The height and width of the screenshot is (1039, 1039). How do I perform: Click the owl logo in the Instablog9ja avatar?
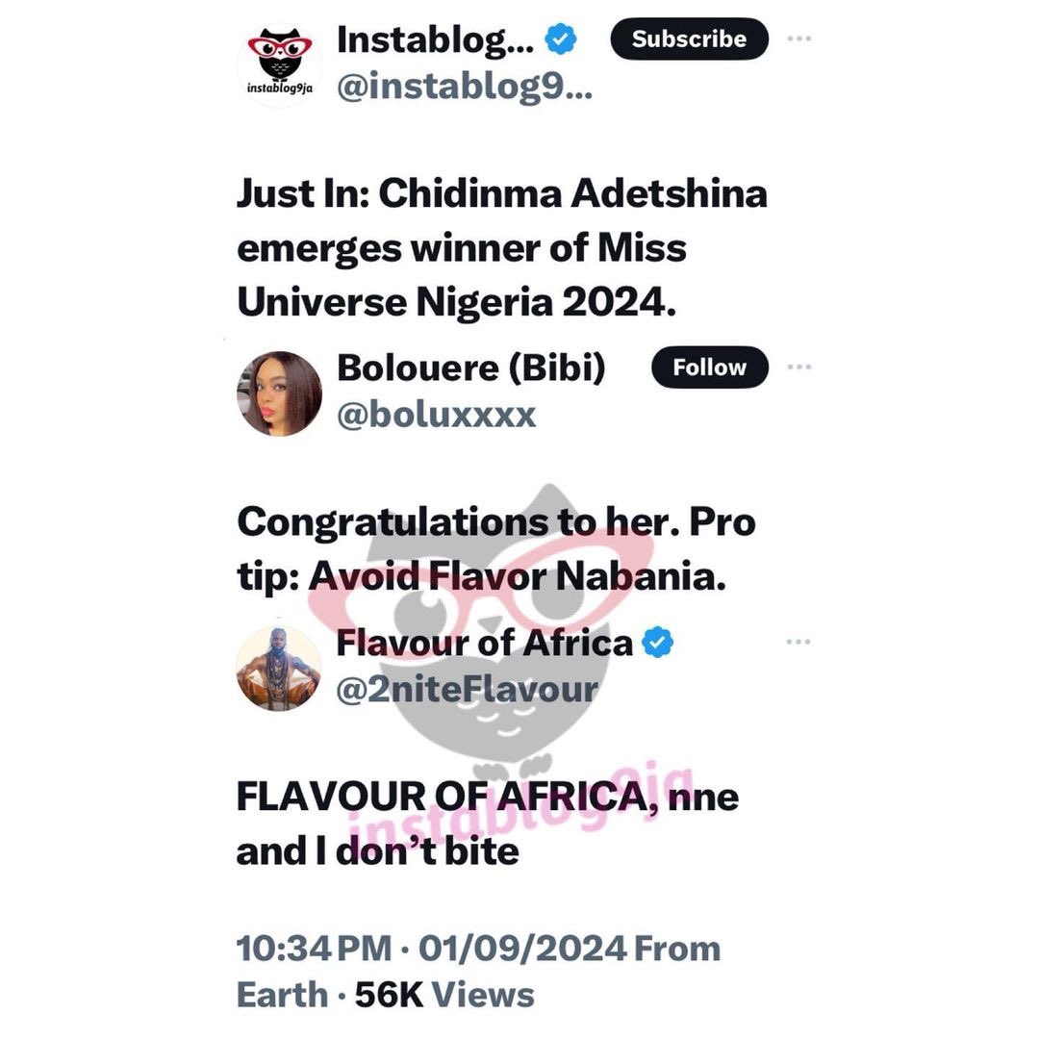pyautogui.click(x=279, y=53)
